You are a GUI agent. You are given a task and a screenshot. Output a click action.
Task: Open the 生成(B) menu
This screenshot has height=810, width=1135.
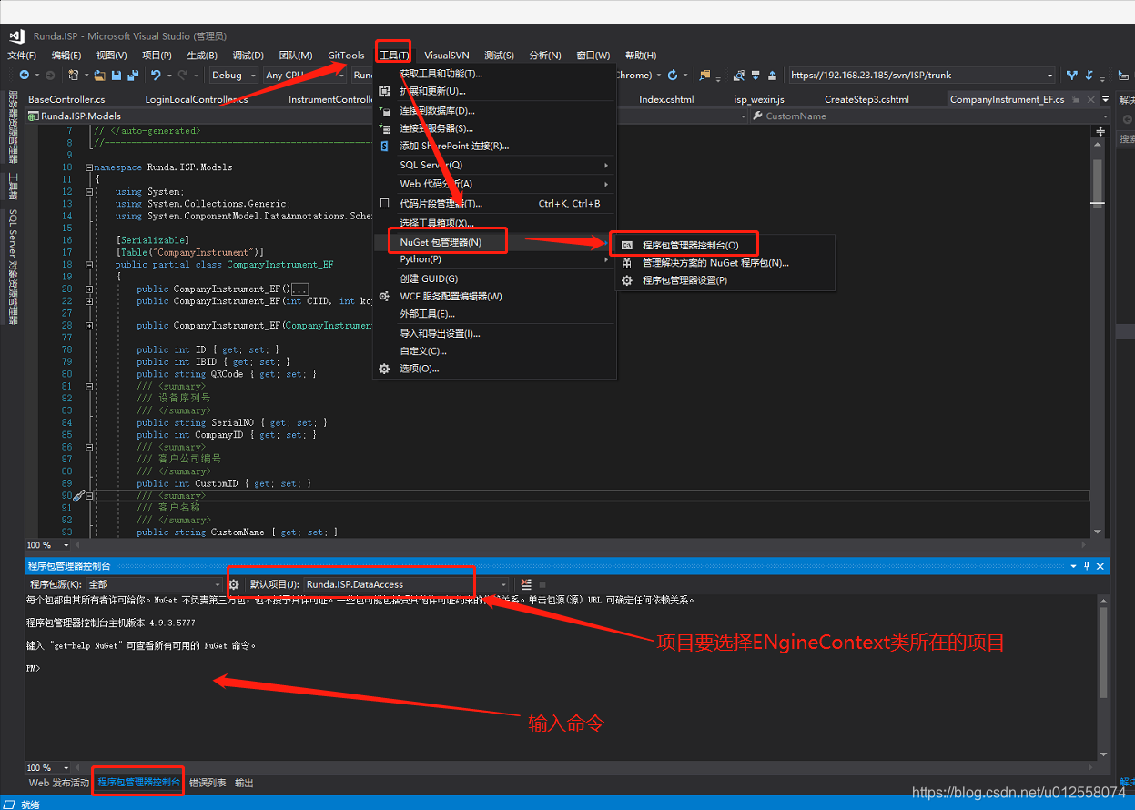(202, 56)
